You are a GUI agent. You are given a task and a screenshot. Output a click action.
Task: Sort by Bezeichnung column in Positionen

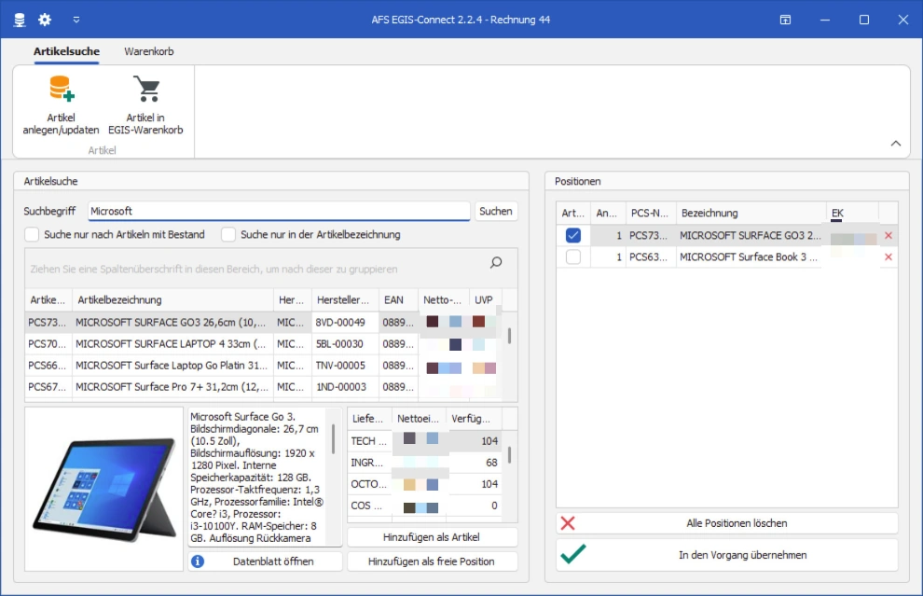(x=751, y=214)
